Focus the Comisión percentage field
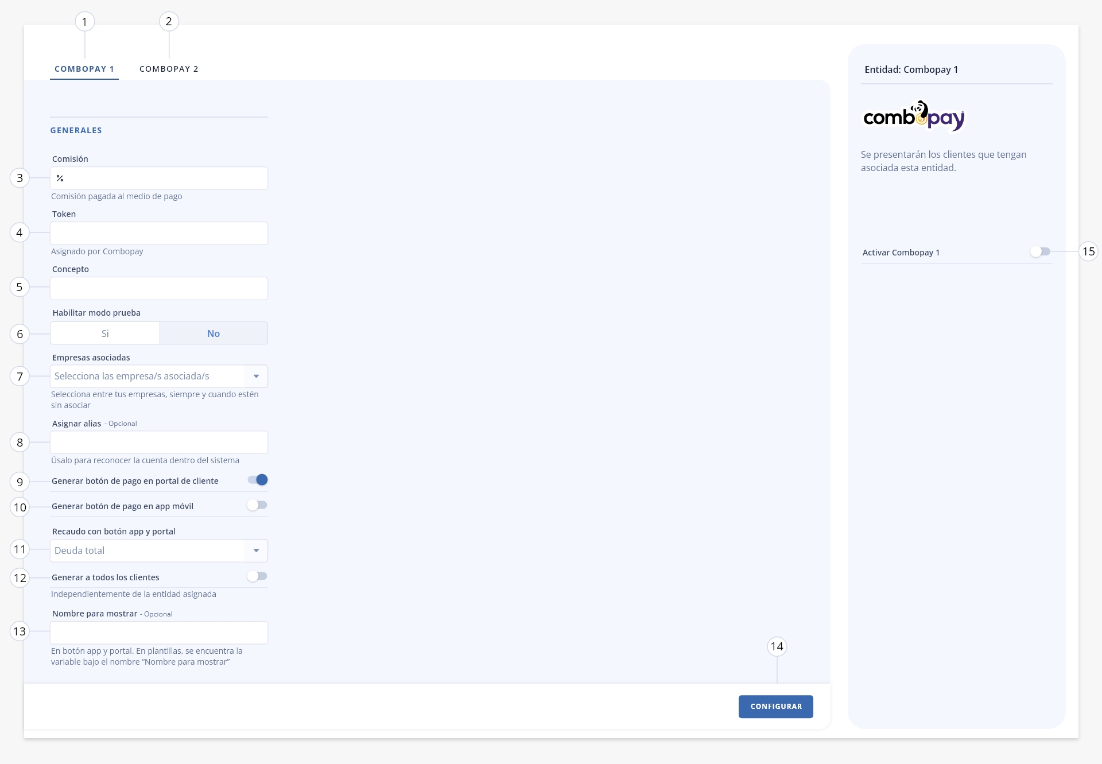 [x=159, y=179]
